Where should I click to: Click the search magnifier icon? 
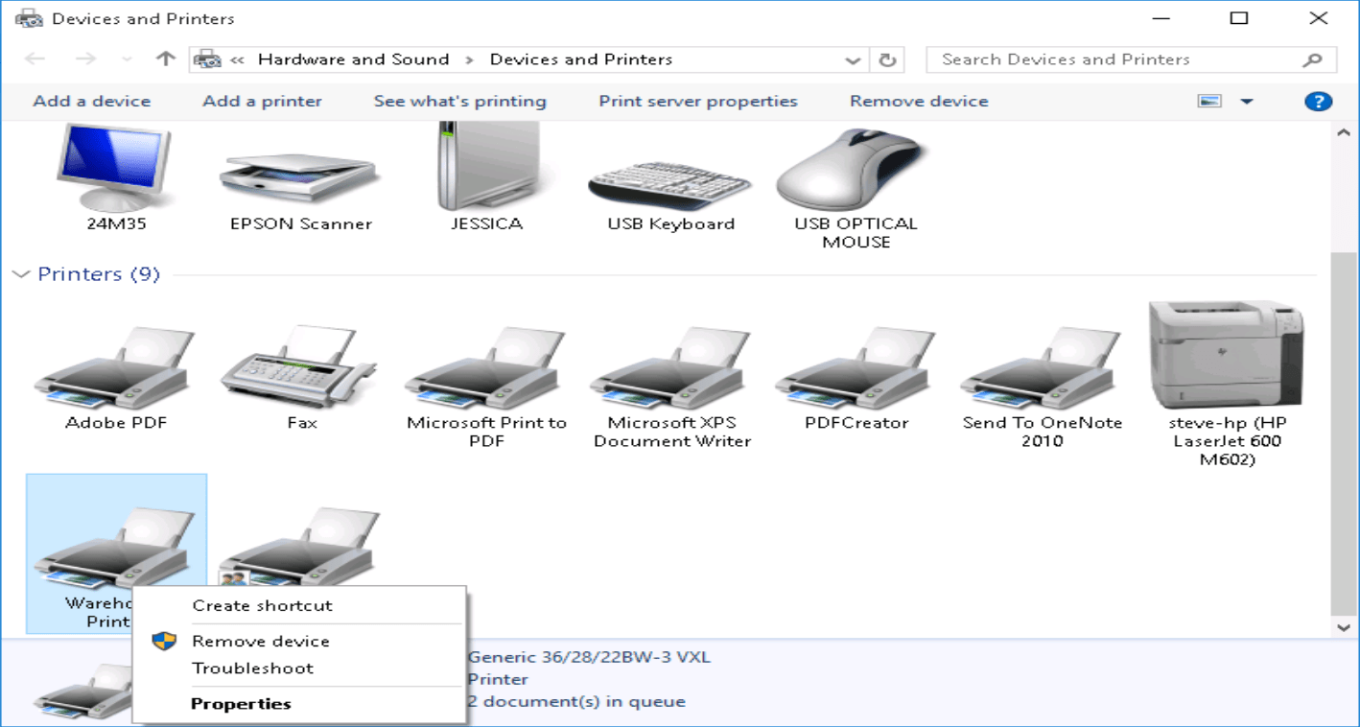point(1313,59)
